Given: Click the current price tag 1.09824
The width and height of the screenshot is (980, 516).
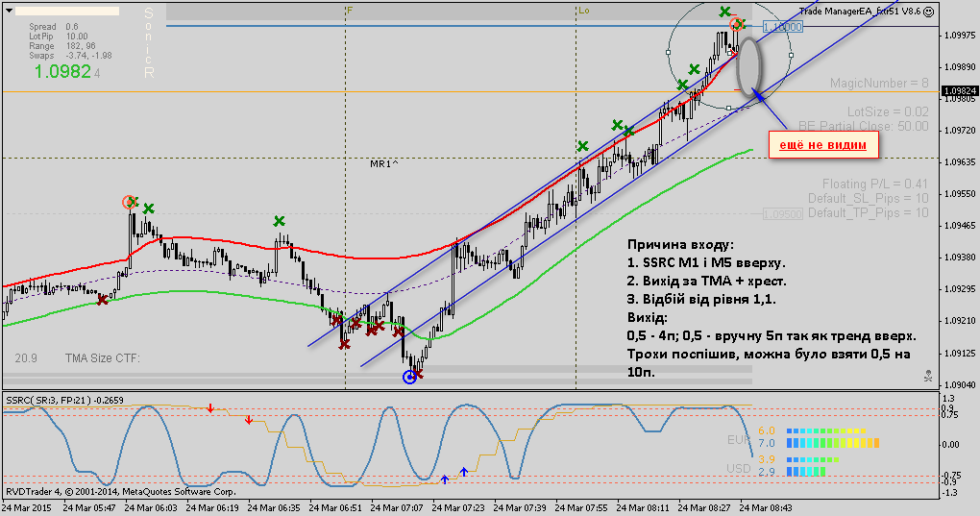Looking at the screenshot, I should [x=960, y=91].
